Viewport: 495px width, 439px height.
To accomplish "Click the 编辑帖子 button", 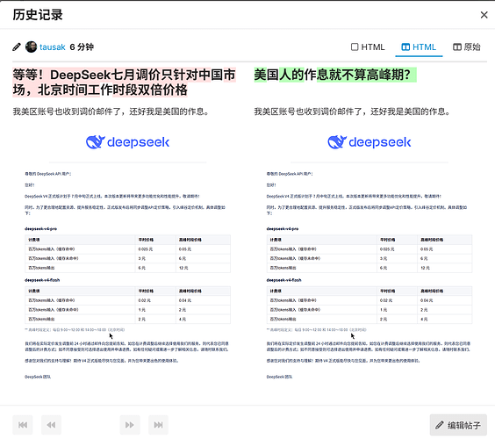I will point(458,425).
